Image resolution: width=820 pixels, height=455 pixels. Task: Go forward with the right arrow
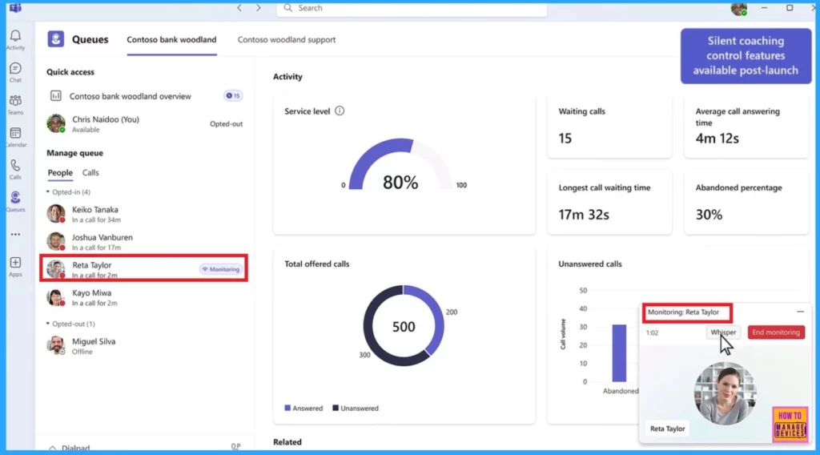[259, 8]
